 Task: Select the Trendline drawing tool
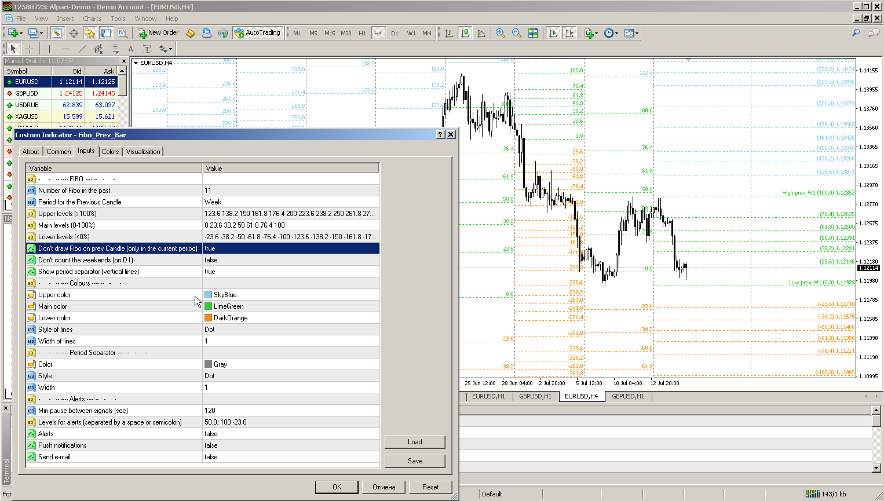pyautogui.click(x=82, y=49)
